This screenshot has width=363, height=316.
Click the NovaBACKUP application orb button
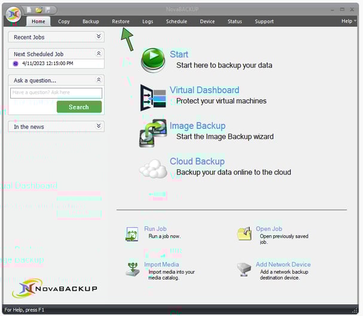pos(13,14)
